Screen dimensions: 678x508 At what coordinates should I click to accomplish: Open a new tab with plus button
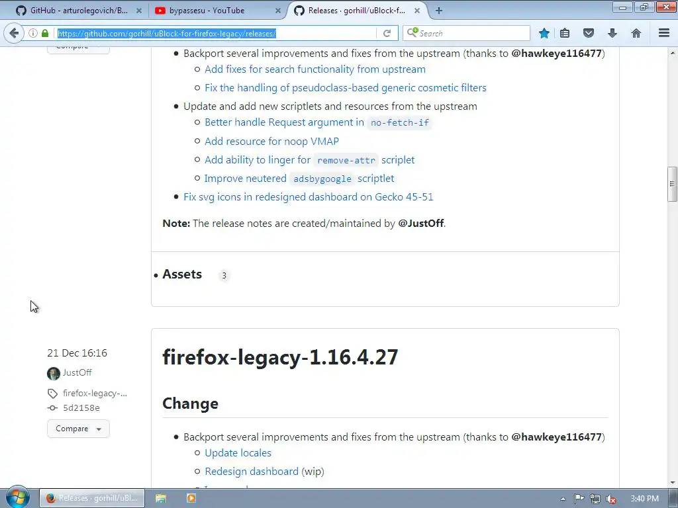(x=439, y=11)
